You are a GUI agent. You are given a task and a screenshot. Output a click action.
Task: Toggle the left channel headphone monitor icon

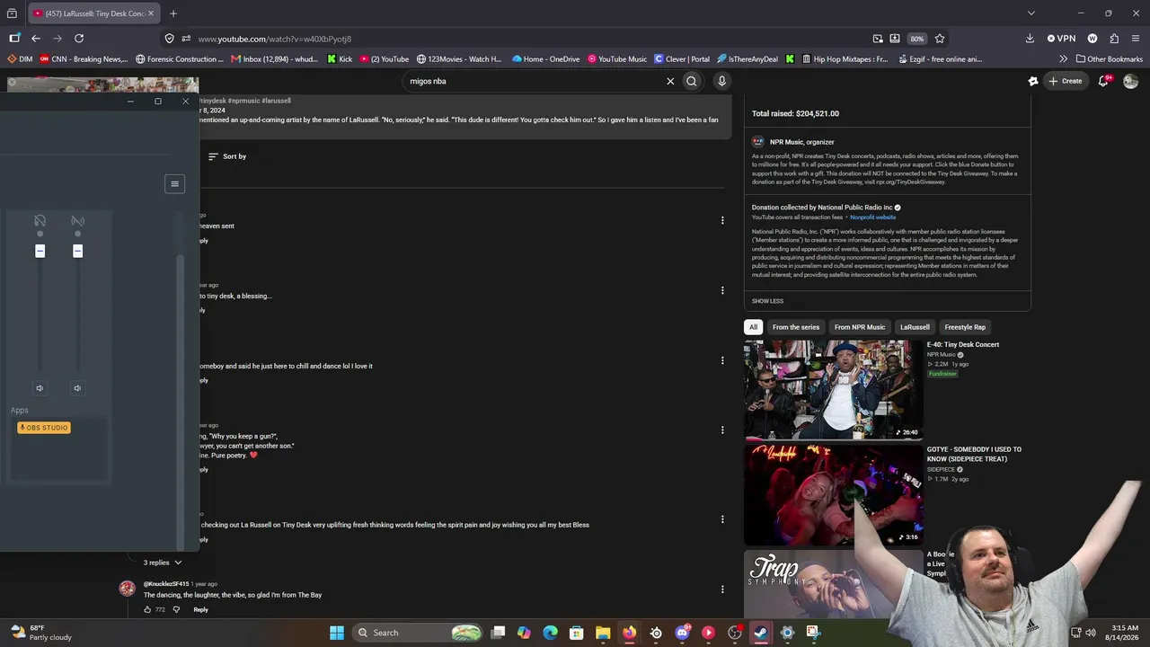[40, 221]
